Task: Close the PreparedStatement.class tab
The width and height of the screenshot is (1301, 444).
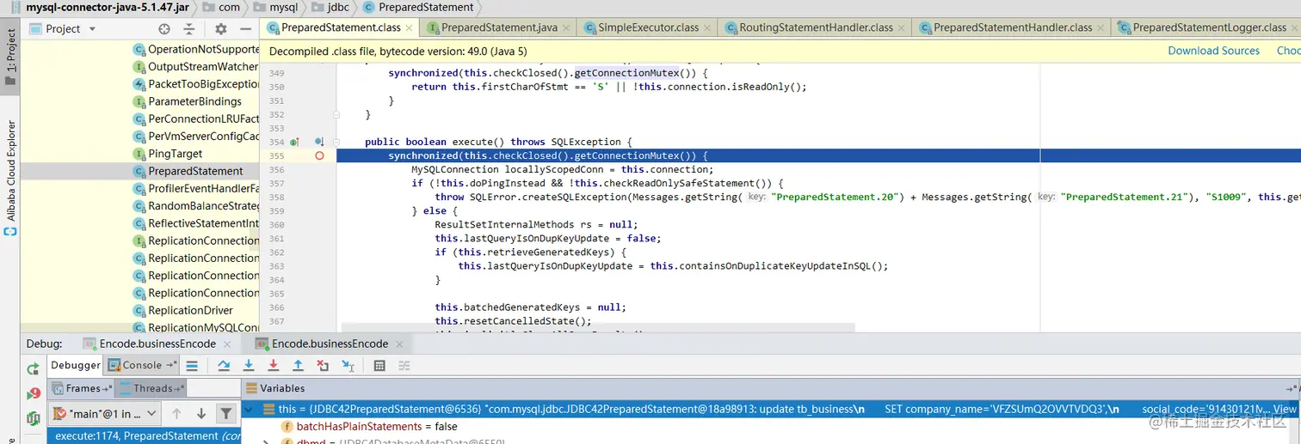Action: (x=409, y=28)
